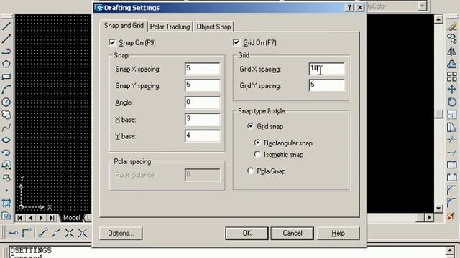Viewport: 460px width, 258px height.
Task: Click Snap to Endpoint icon
Action: [x=43, y=233]
